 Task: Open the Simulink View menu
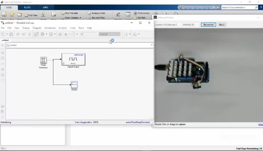17,28
